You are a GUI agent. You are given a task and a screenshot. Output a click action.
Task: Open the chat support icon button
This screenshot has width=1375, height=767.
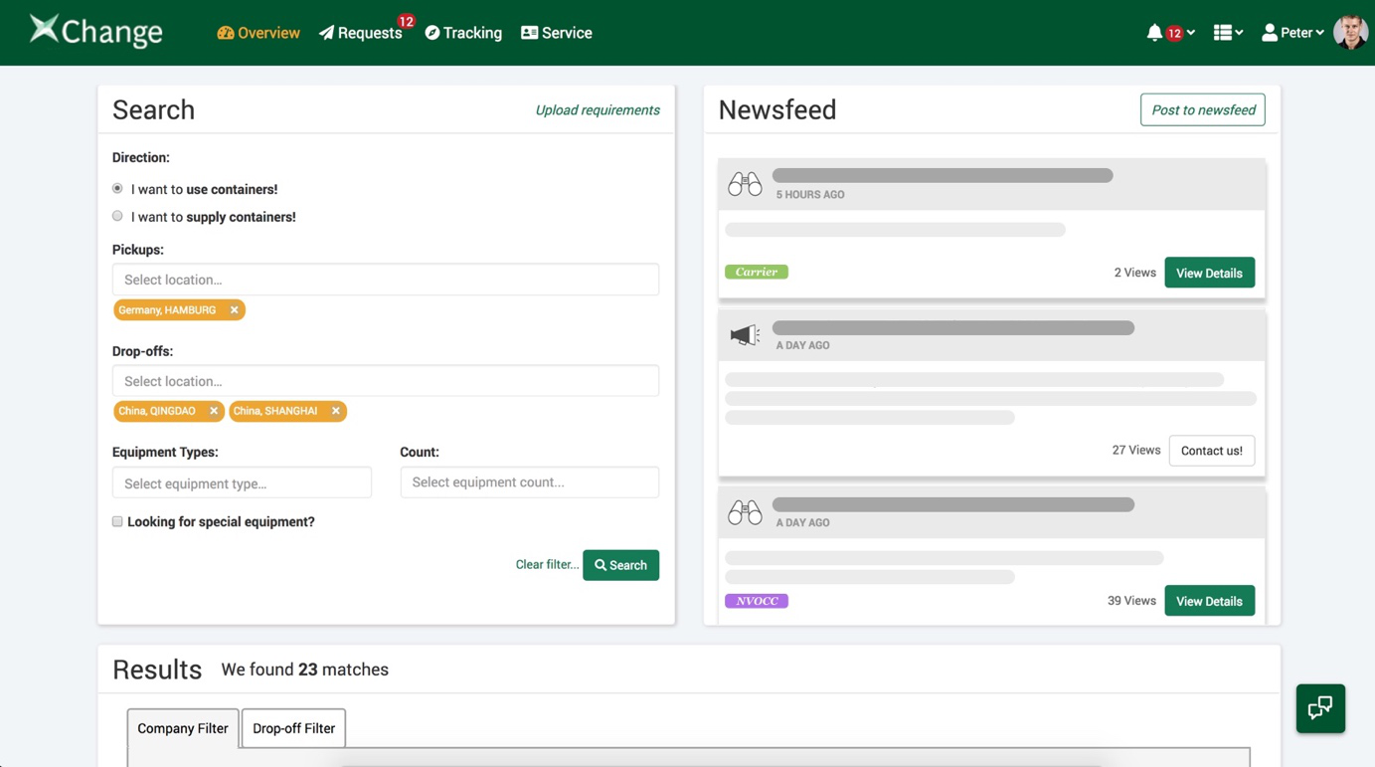pyautogui.click(x=1320, y=708)
